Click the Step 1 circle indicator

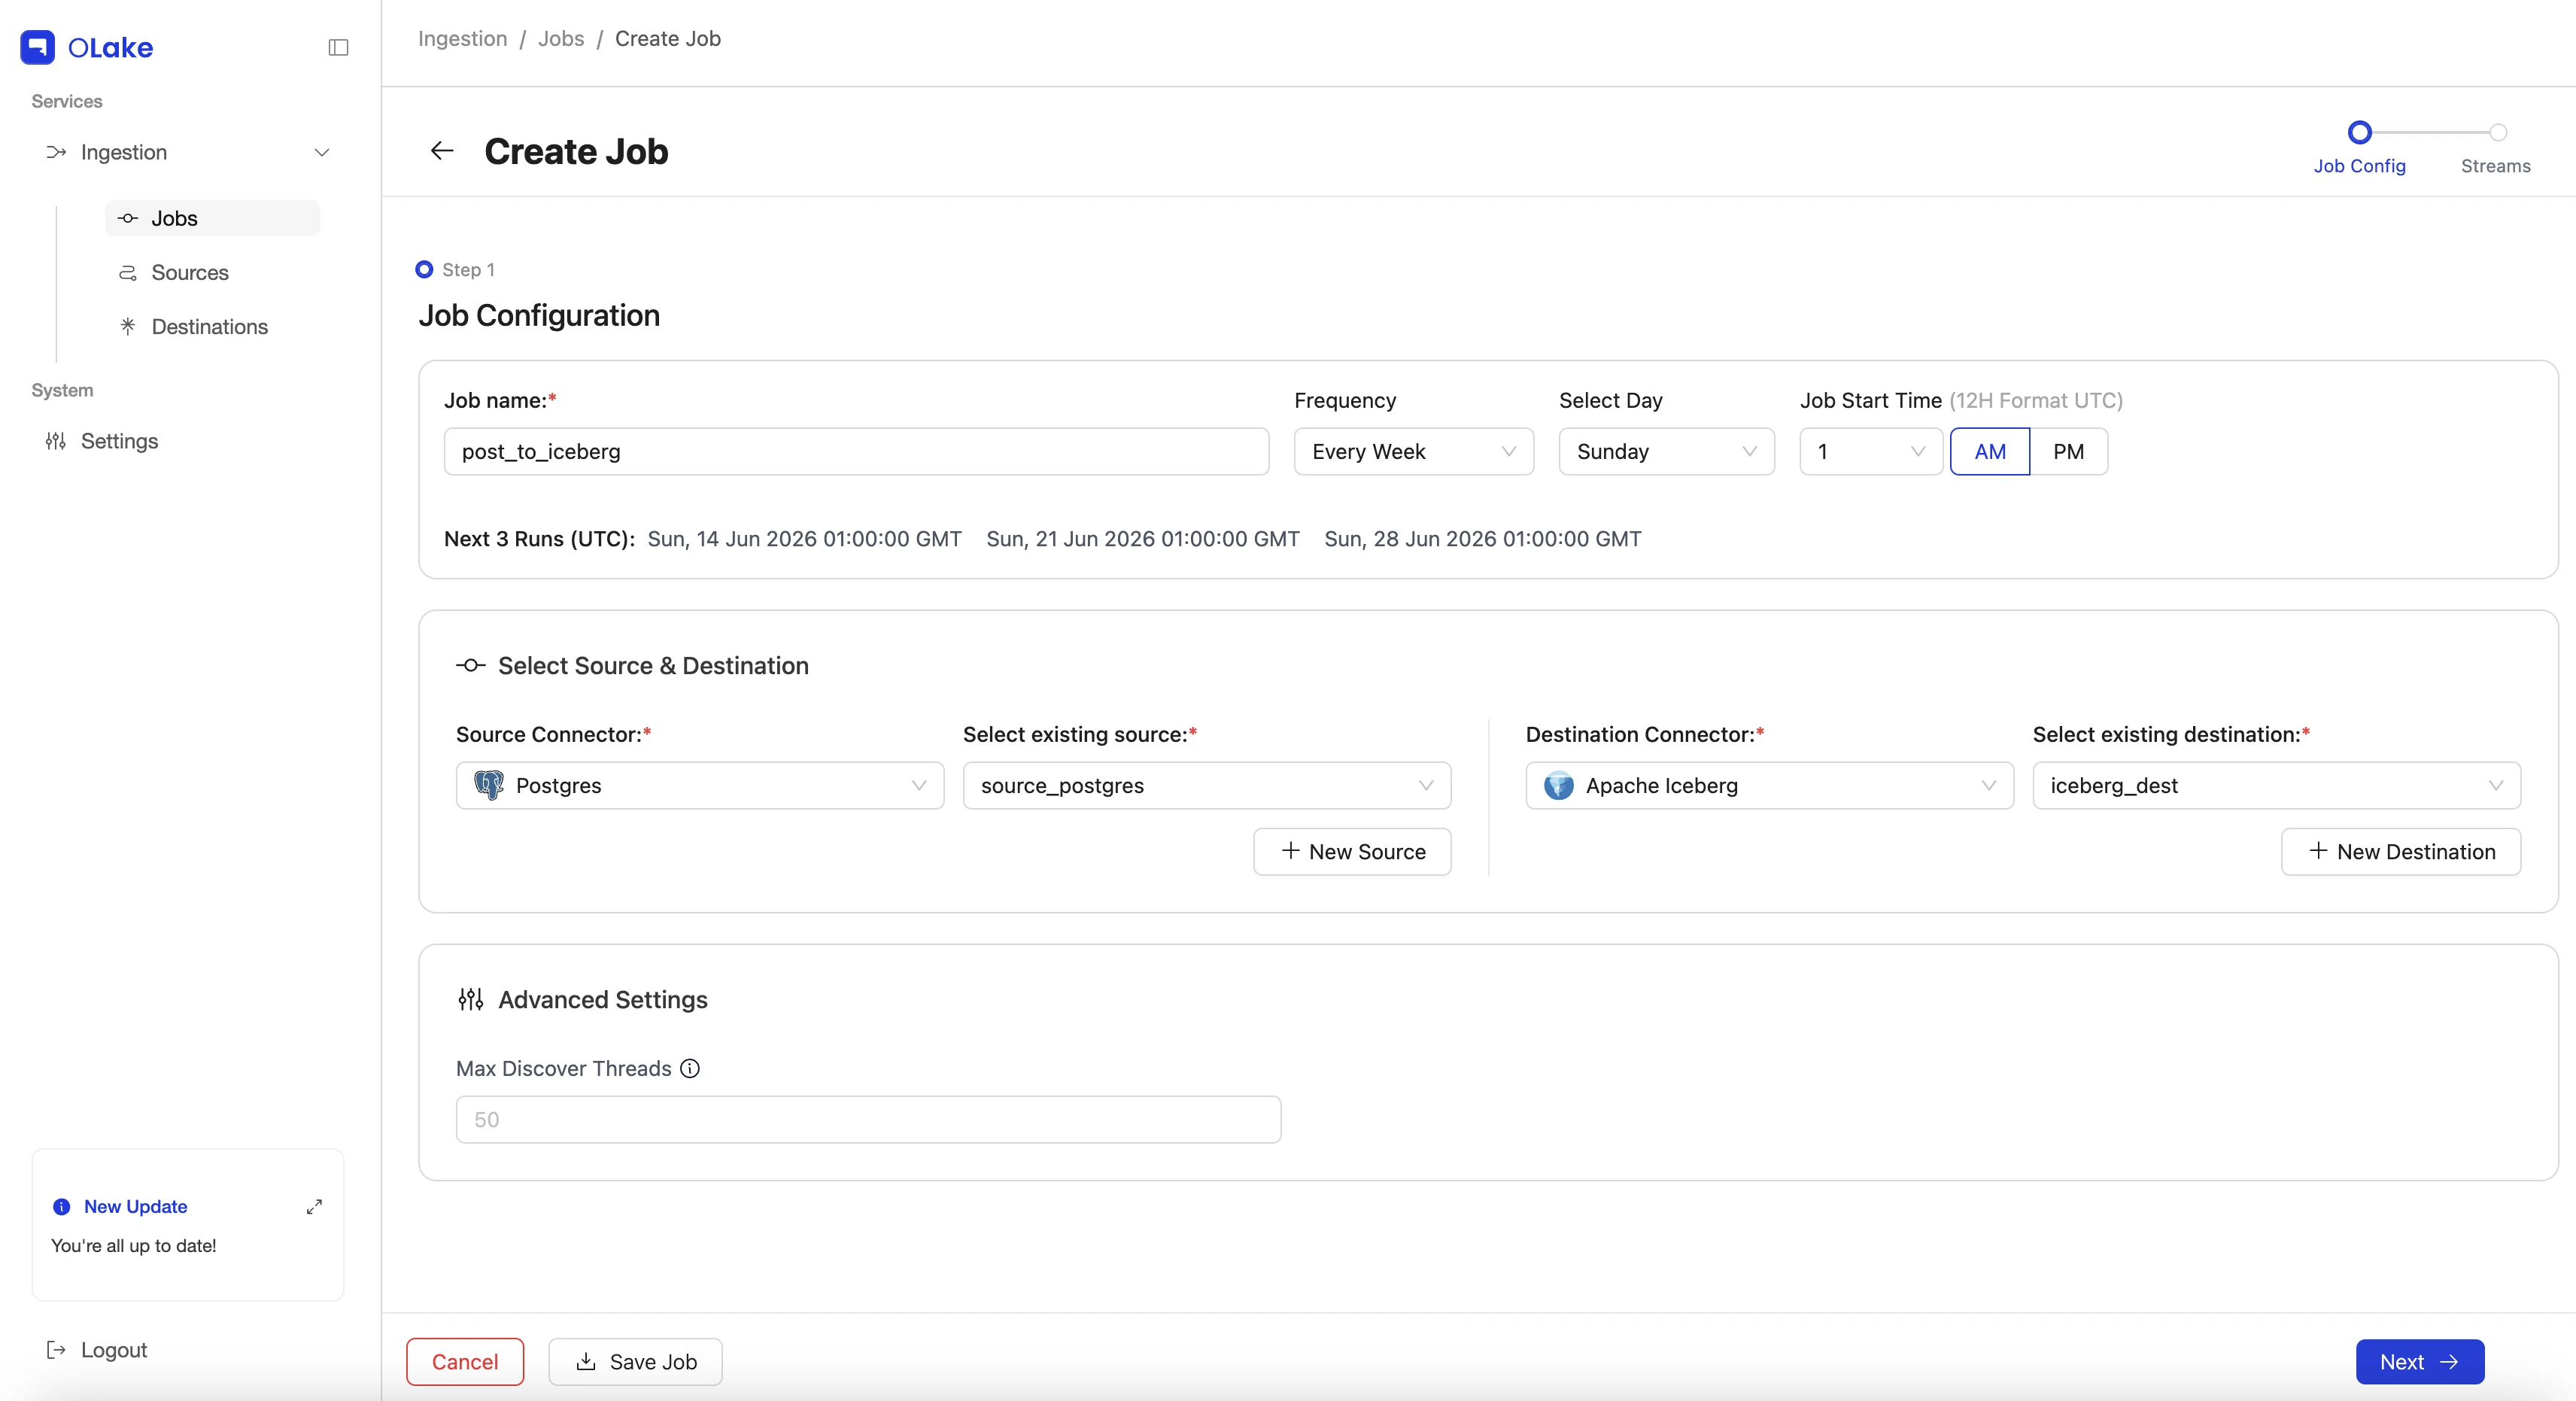[424, 269]
